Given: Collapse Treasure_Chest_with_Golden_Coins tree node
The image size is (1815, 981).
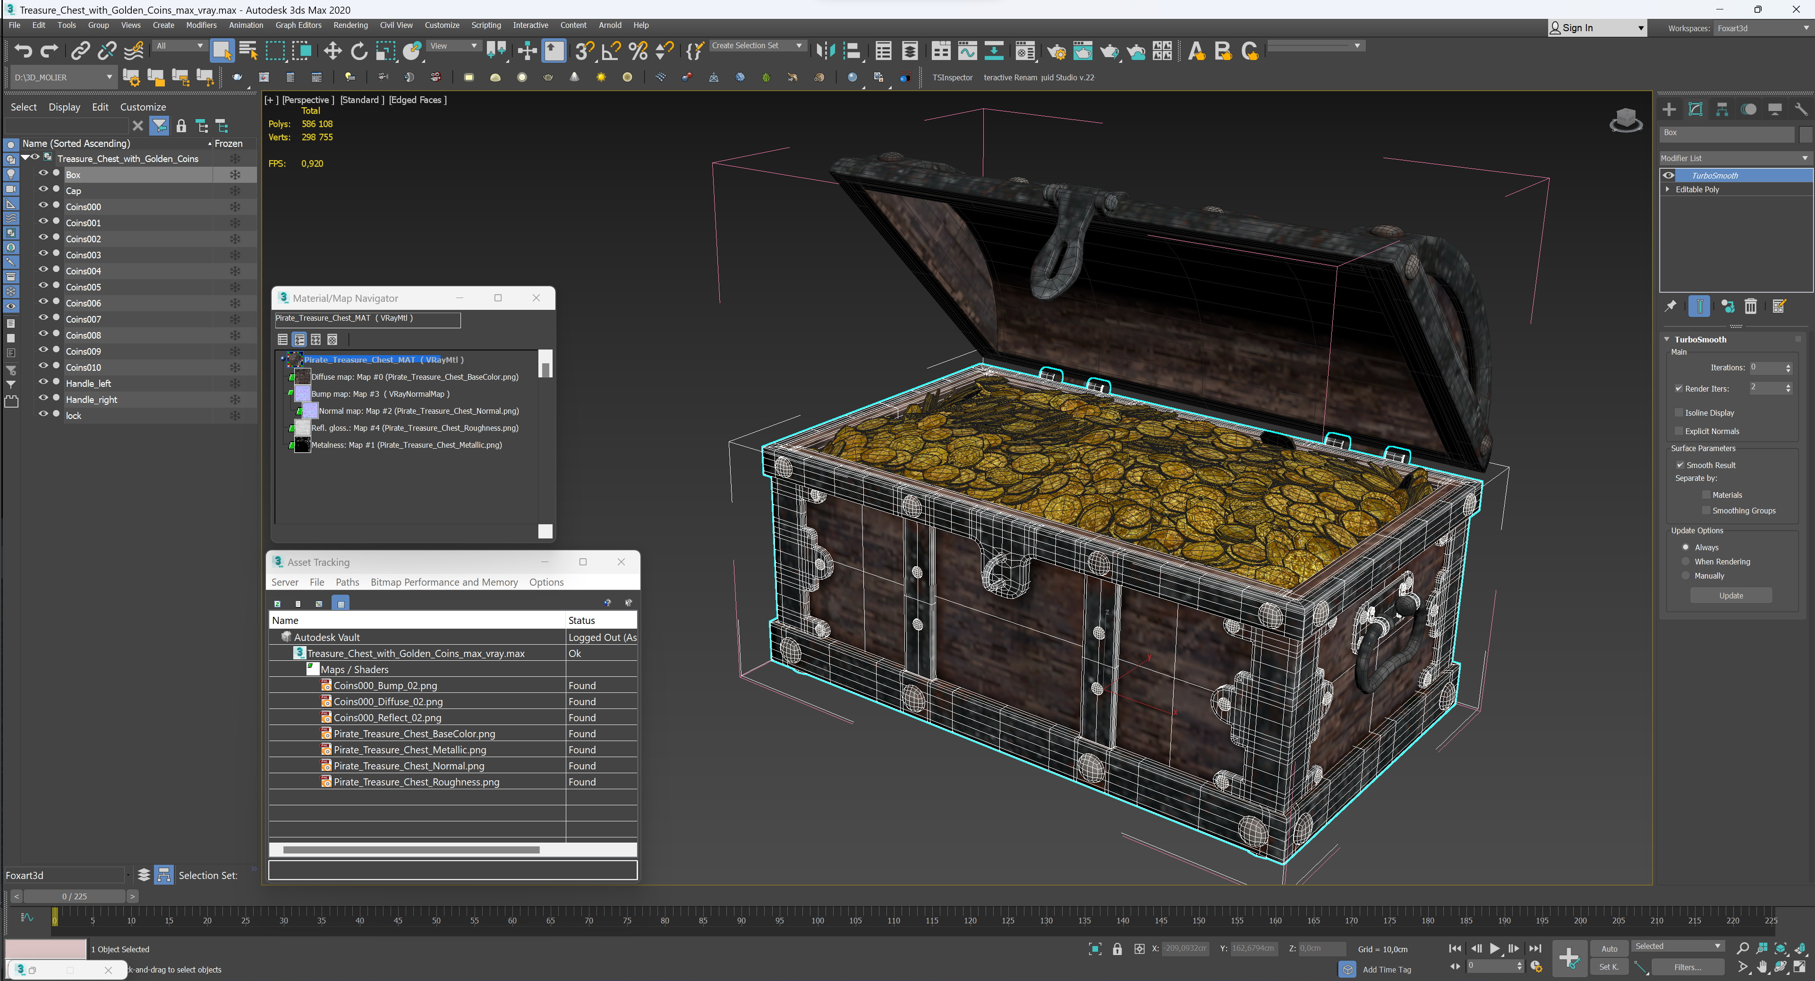Looking at the screenshot, I should pos(26,158).
